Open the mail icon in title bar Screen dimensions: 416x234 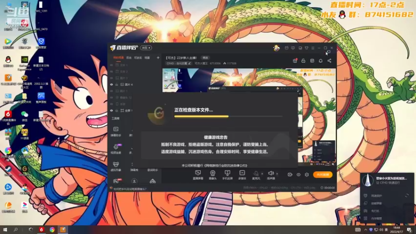point(287,48)
